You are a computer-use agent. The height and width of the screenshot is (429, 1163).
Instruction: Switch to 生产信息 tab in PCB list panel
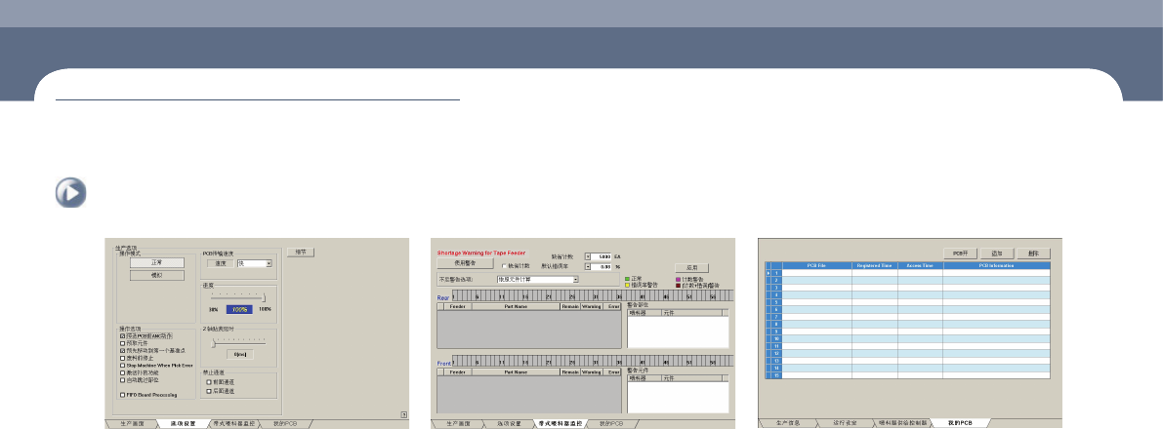click(x=788, y=423)
